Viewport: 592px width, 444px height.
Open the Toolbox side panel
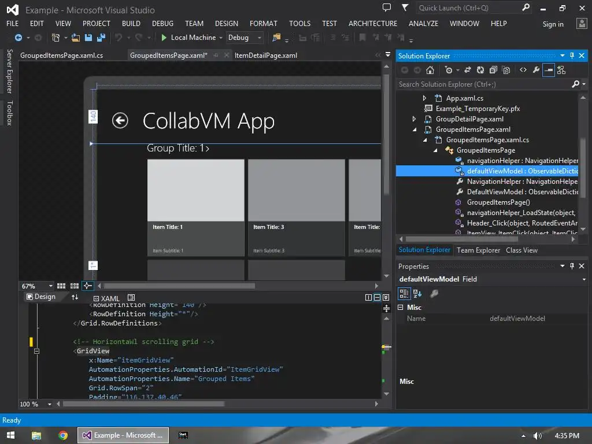pos(9,113)
